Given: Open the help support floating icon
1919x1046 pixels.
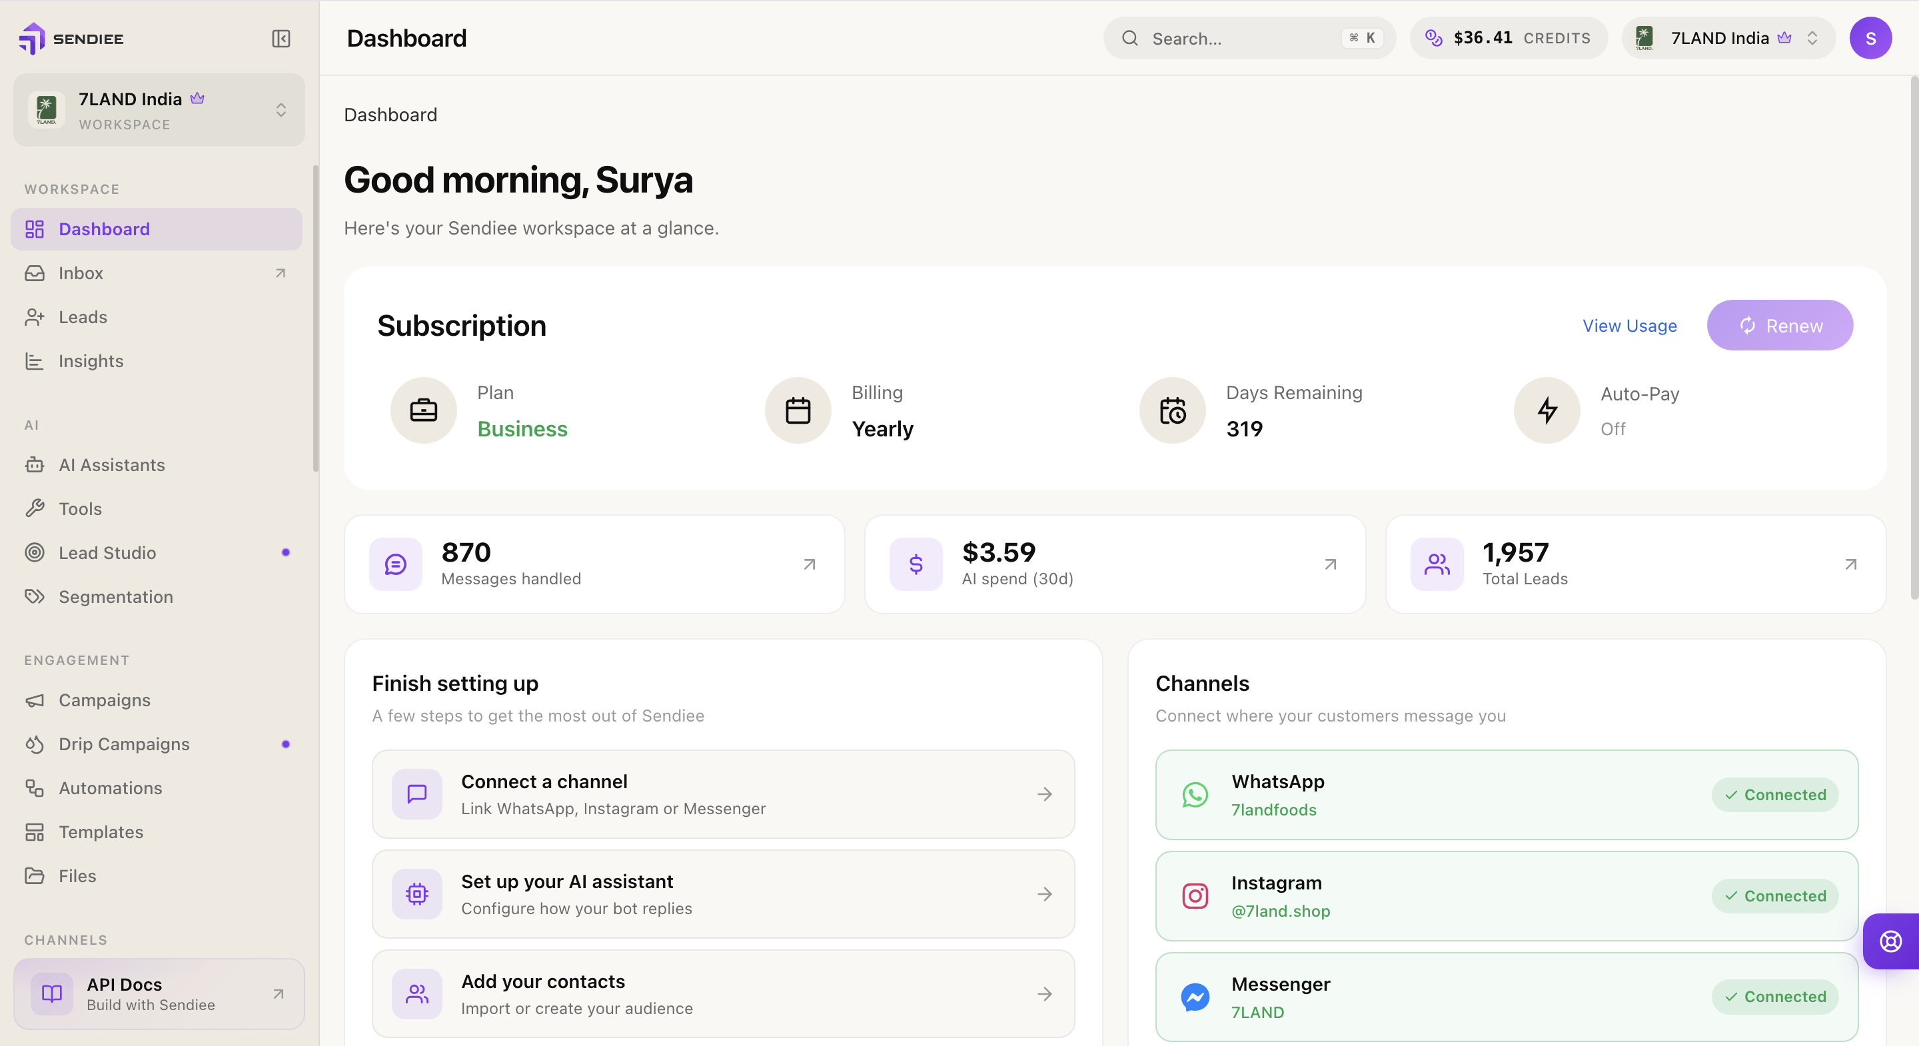Looking at the screenshot, I should [1891, 941].
